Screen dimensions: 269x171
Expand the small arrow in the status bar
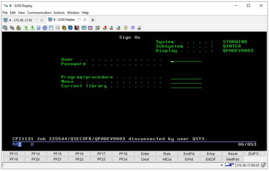[x=222, y=165]
